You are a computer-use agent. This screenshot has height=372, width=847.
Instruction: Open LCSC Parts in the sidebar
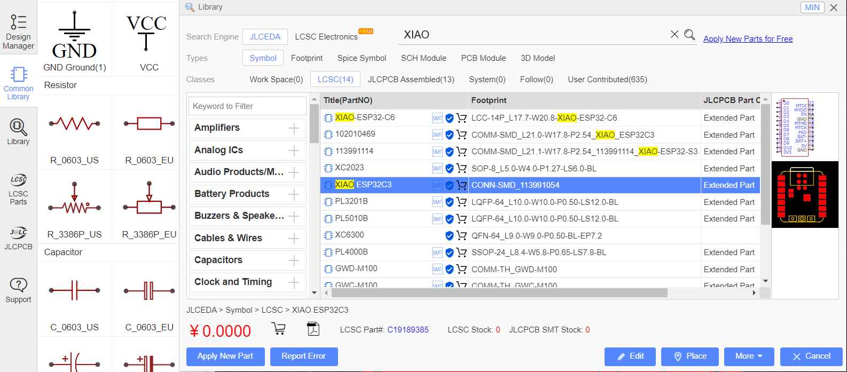(18, 189)
